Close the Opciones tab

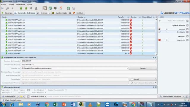tap(50, 13)
